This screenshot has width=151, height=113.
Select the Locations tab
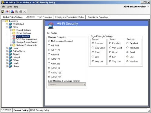click(x=30, y=17)
